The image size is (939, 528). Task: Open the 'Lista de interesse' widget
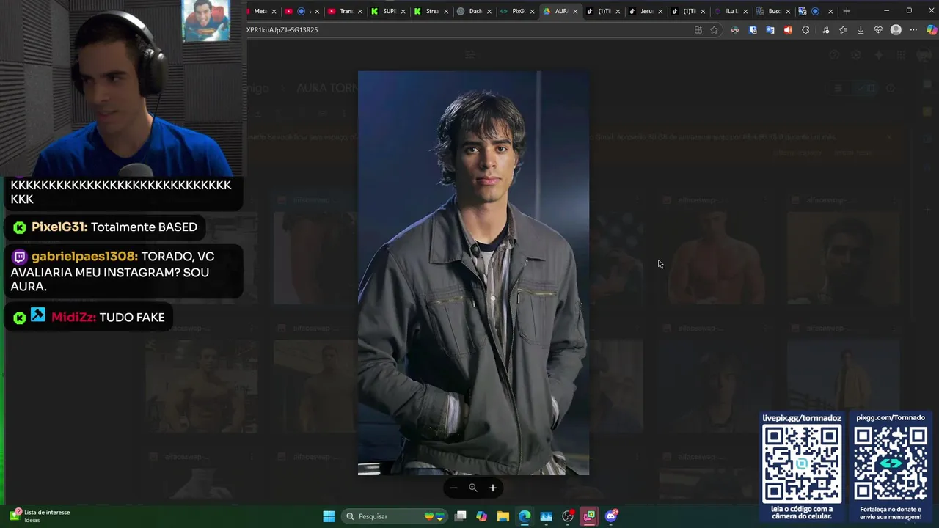[x=40, y=516]
